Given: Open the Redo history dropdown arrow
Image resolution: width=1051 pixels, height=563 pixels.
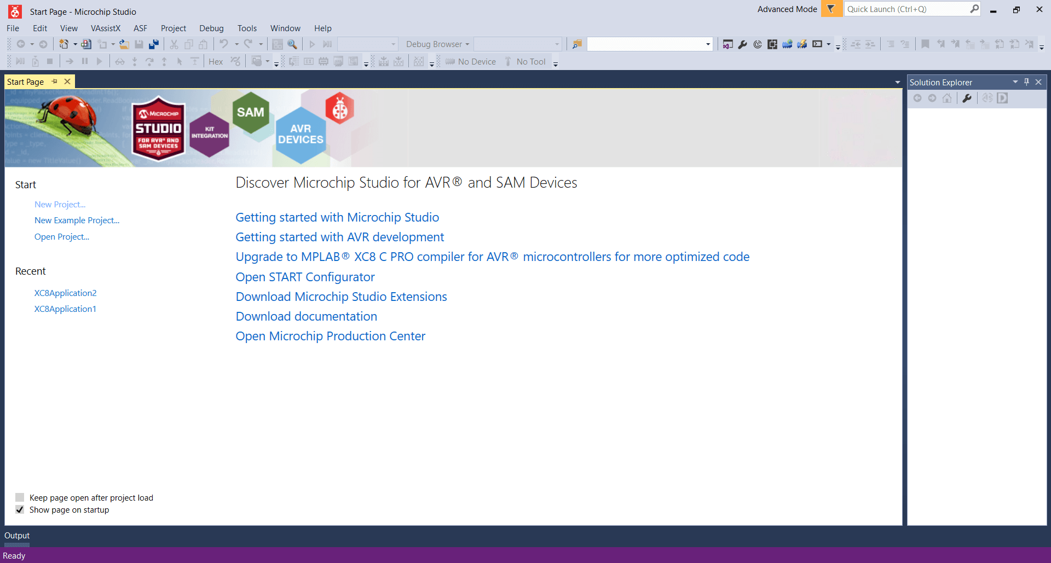Looking at the screenshot, I should [x=261, y=44].
